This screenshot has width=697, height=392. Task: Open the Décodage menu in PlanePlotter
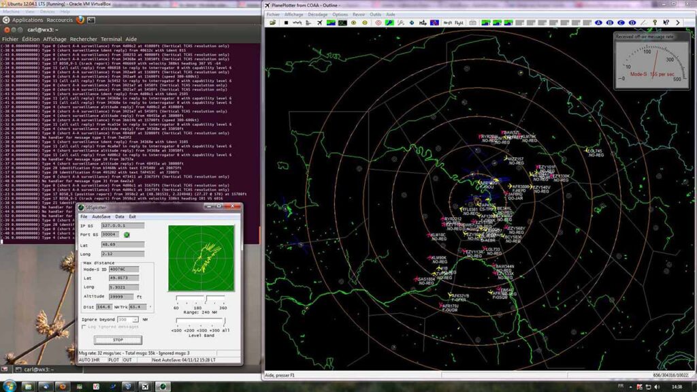pos(317,14)
